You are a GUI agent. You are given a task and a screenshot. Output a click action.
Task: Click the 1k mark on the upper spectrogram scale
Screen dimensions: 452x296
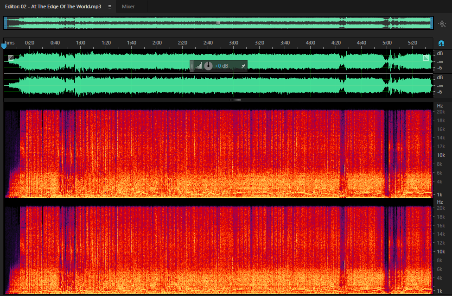pos(439,195)
